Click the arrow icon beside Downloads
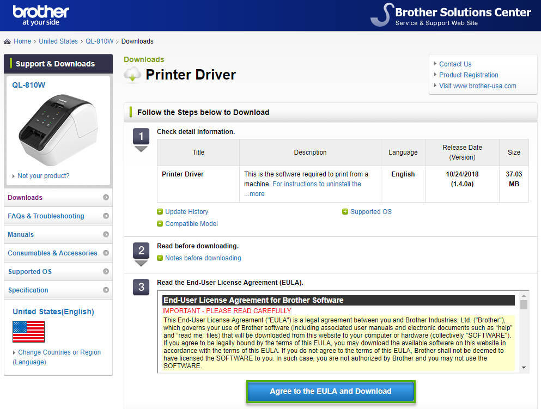This screenshot has width=541, height=409. [x=106, y=198]
